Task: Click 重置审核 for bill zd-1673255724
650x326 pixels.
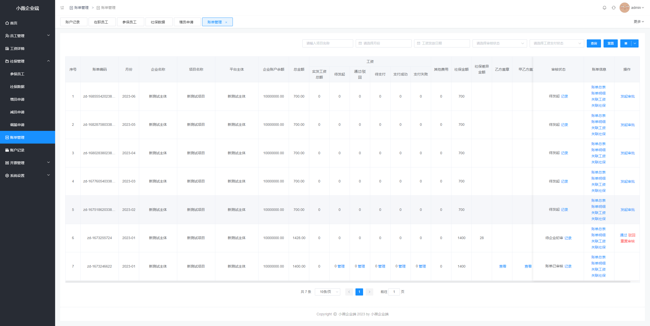Action: tap(627, 241)
